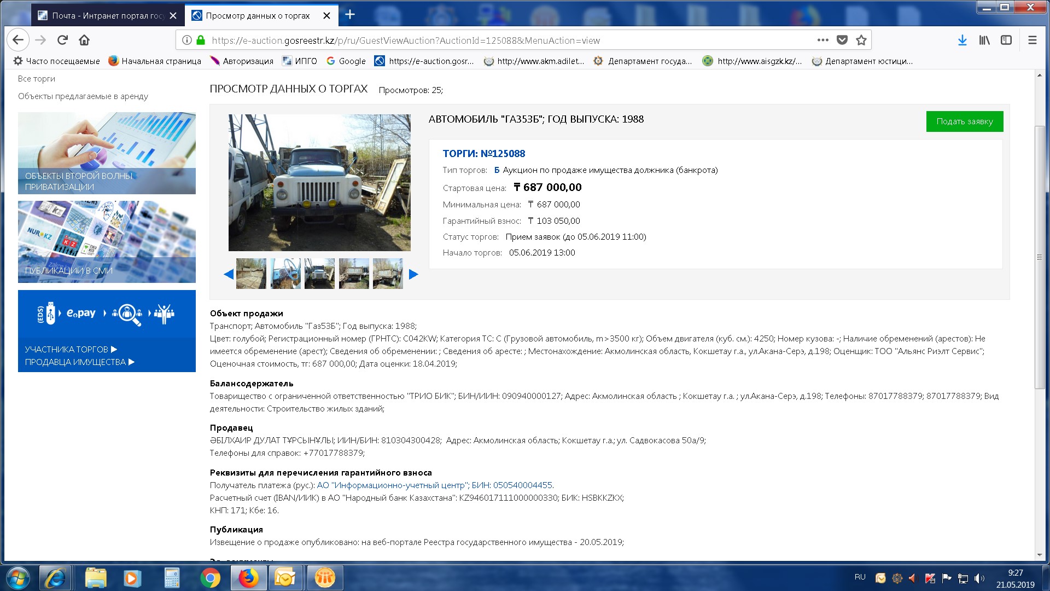Open page actions three-dots menu
The width and height of the screenshot is (1050, 591).
[822, 40]
